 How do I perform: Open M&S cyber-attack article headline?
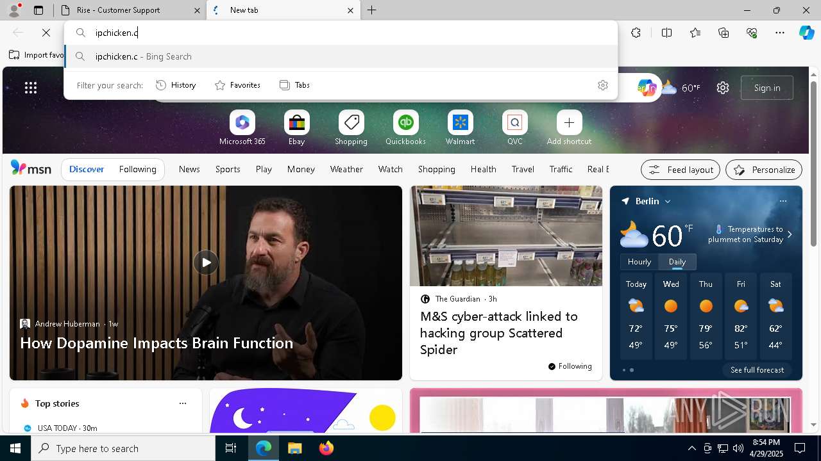[499, 333]
